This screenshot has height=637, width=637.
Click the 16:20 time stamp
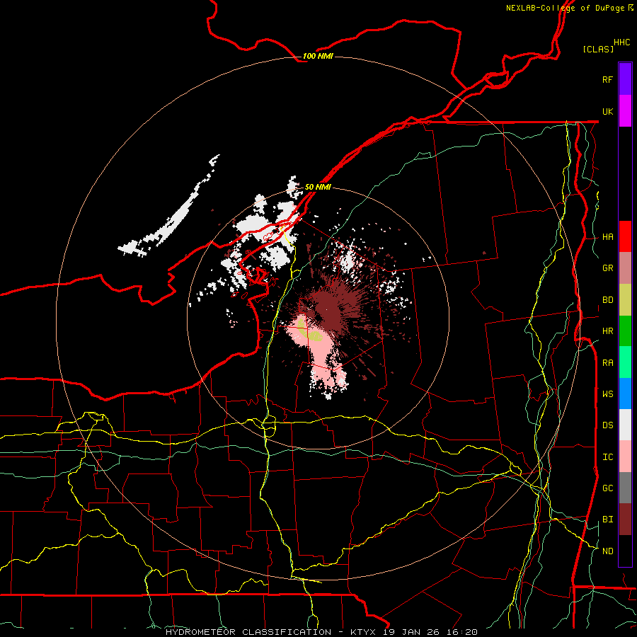[x=461, y=632]
